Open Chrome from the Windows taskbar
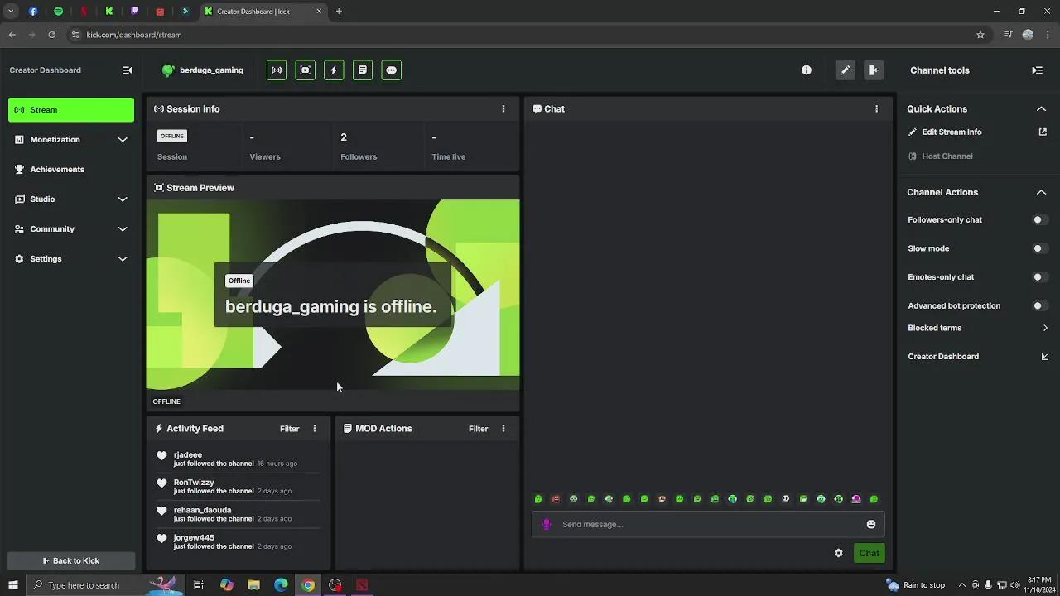This screenshot has width=1060, height=596. click(x=308, y=585)
